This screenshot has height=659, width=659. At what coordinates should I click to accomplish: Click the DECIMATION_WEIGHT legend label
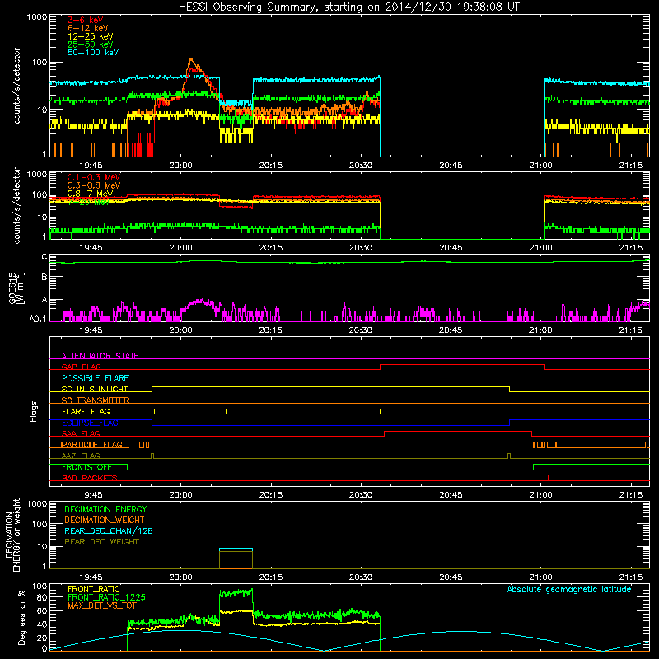tap(105, 520)
